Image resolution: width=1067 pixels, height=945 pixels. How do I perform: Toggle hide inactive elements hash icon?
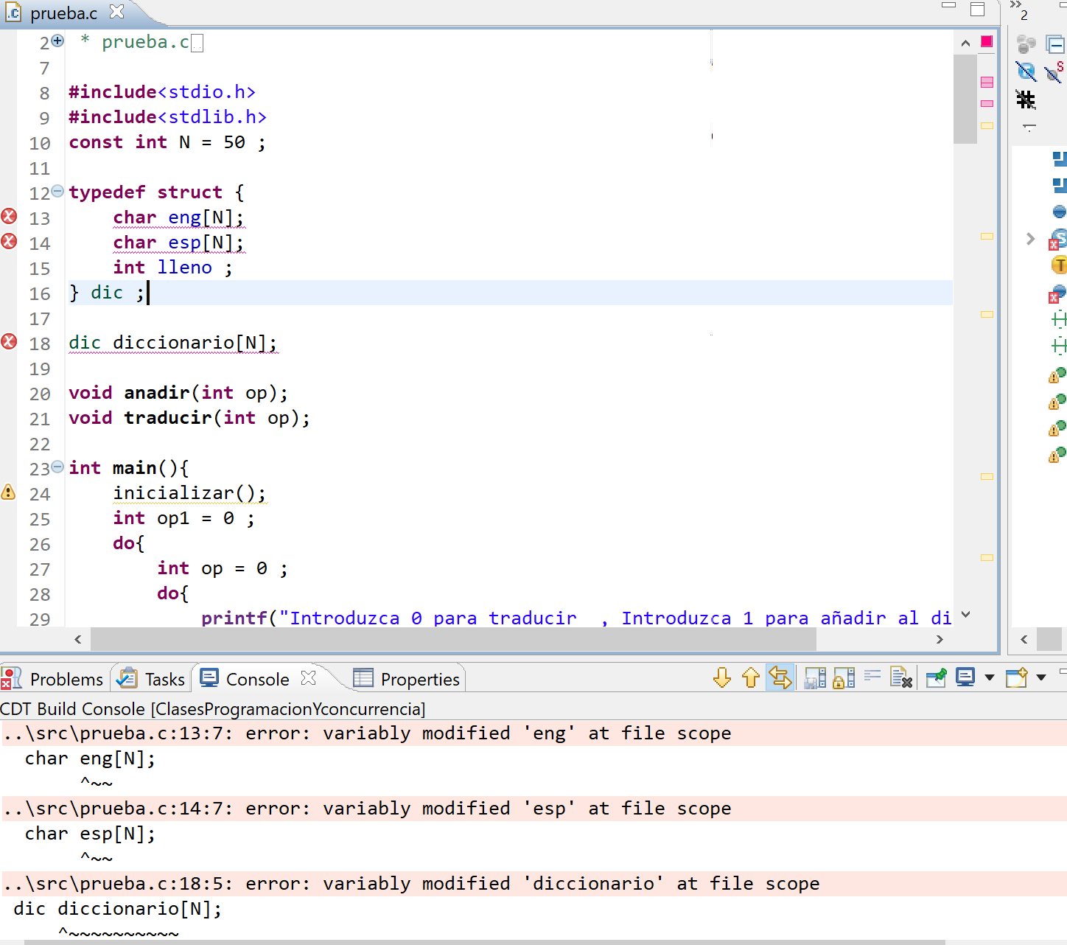(x=1026, y=99)
